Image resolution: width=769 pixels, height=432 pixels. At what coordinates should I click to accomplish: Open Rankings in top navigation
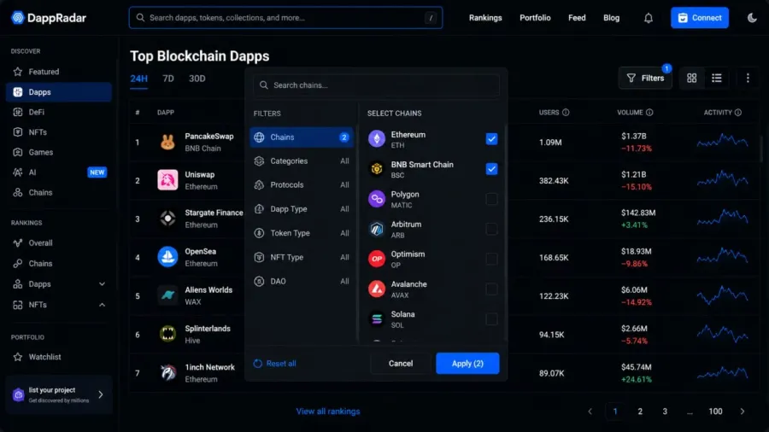(x=485, y=18)
